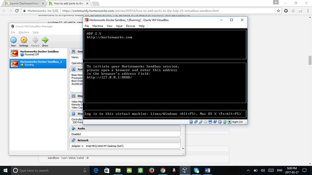Select the powered-off Hortonworks Docker Sandbox VM
The image size is (312, 175).
(38, 53)
